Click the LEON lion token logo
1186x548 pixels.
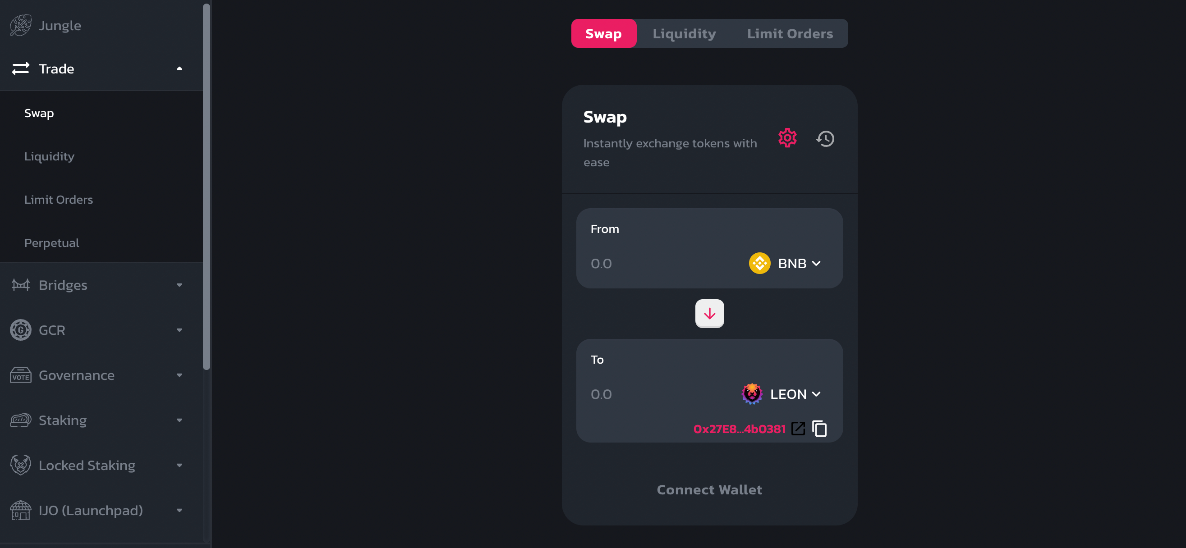[x=752, y=394]
